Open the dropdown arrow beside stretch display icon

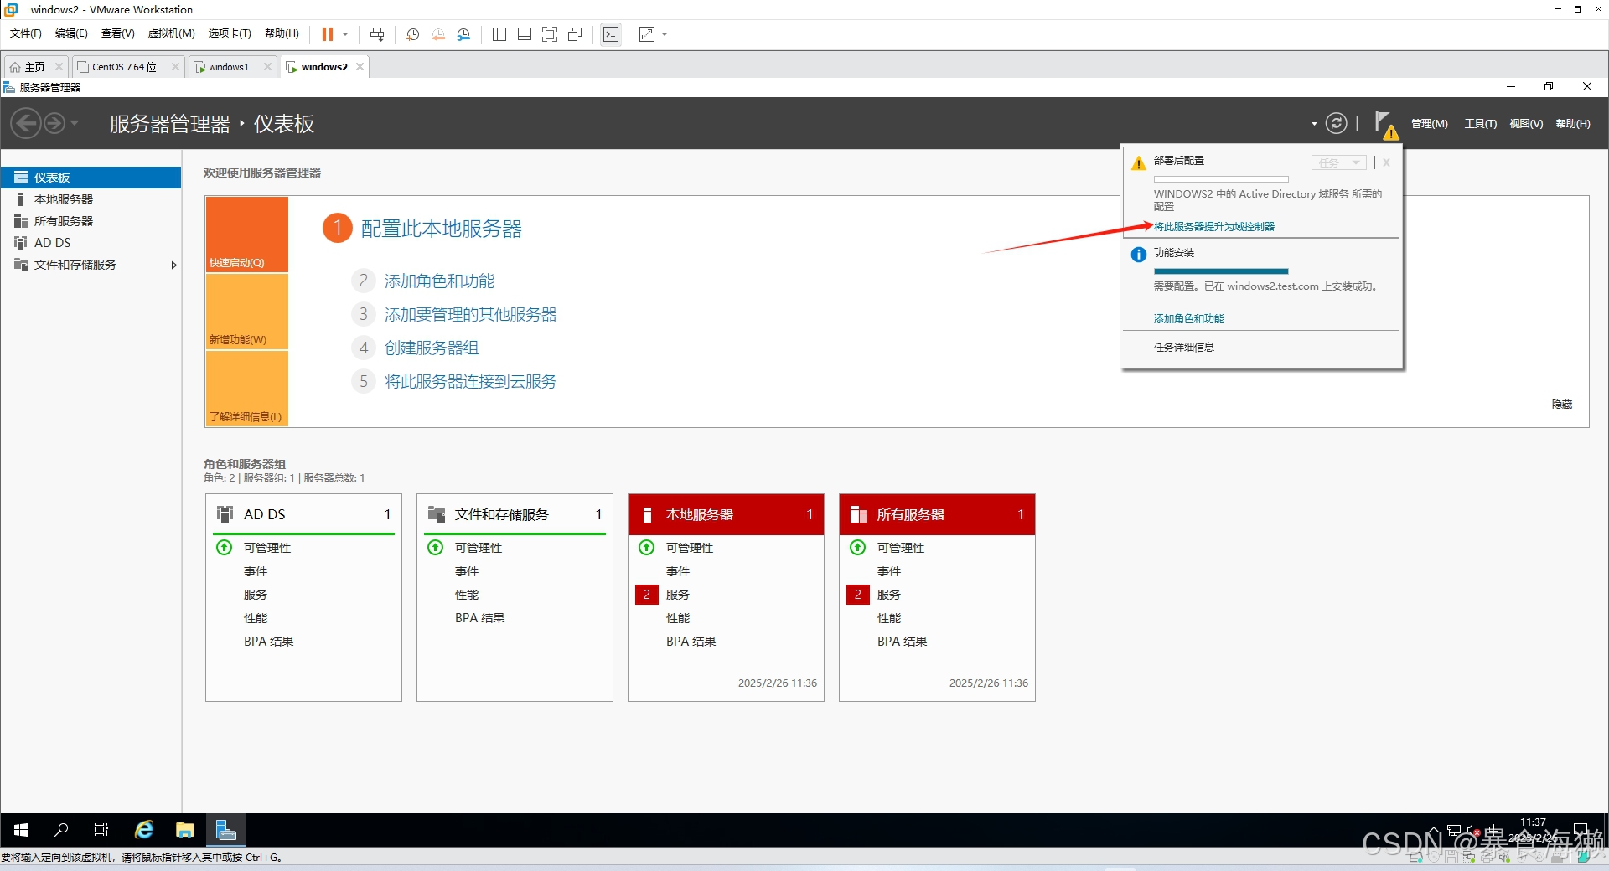point(665,34)
